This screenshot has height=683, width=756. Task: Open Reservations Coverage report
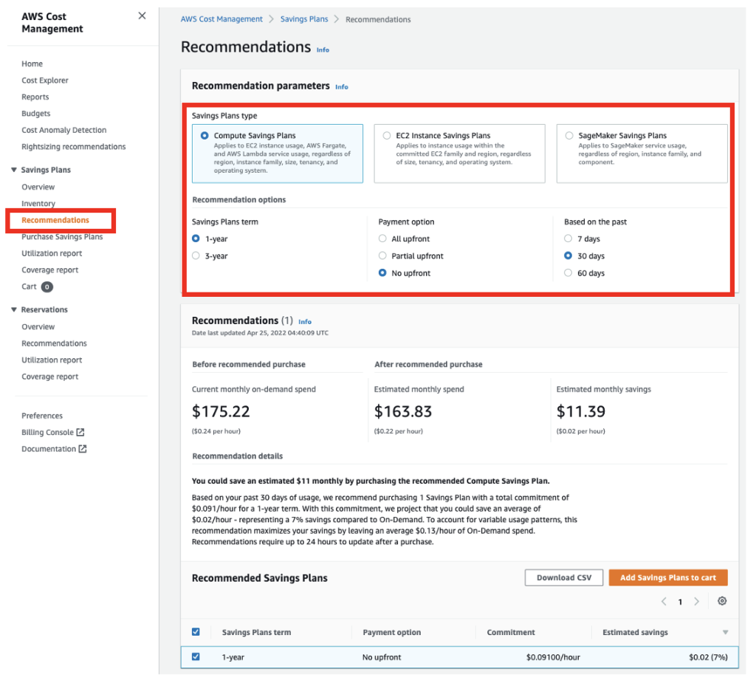click(50, 377)
